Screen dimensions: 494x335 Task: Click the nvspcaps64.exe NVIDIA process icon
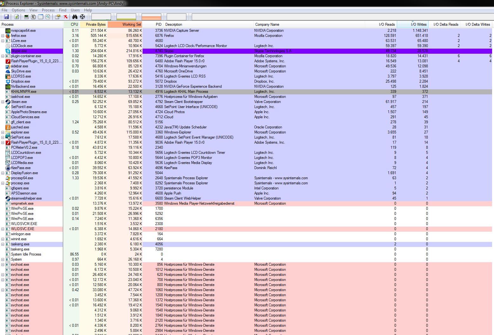pyautogui.click(x=8, y=31)
